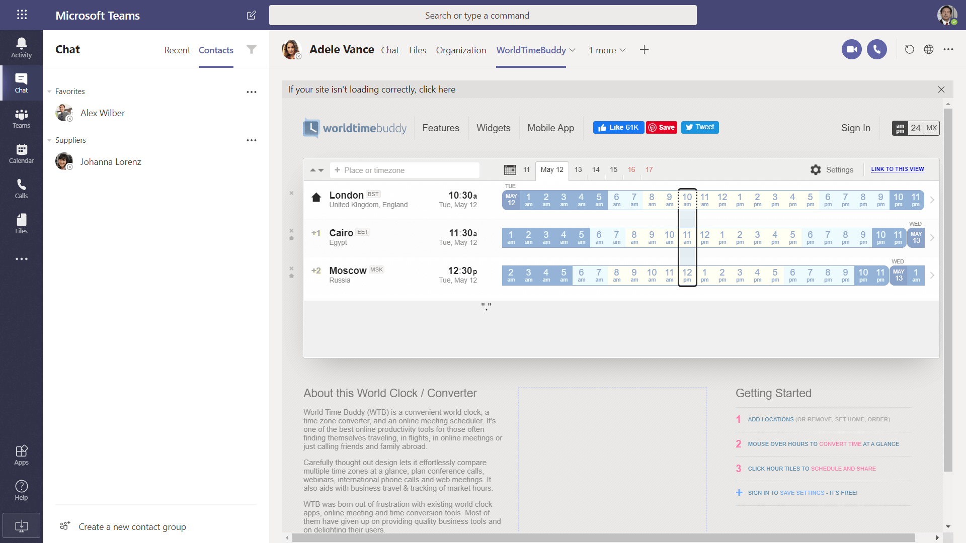Expand the WorldTimeBuddy tab dropdown

click(x=572, y=50)
